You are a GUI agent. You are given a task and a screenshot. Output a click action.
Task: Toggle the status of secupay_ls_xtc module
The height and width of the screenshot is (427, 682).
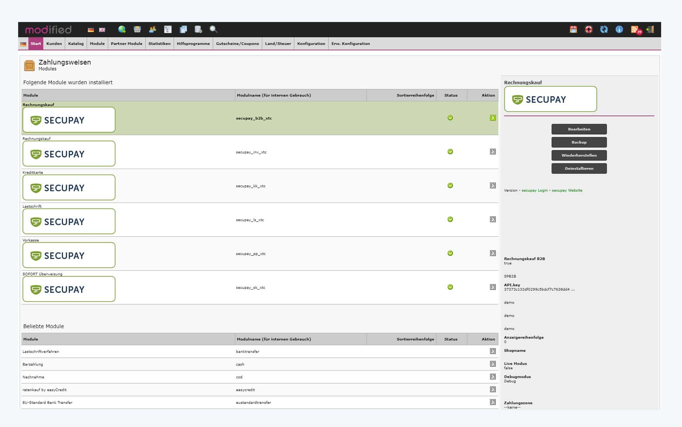(x=450, y=219)
